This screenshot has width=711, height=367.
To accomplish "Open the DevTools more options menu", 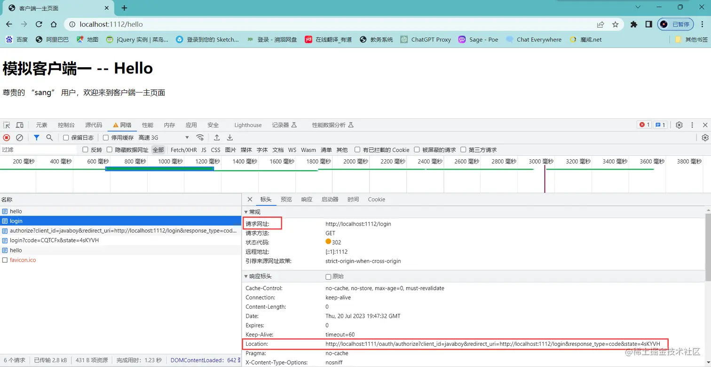I will (692, 125).
